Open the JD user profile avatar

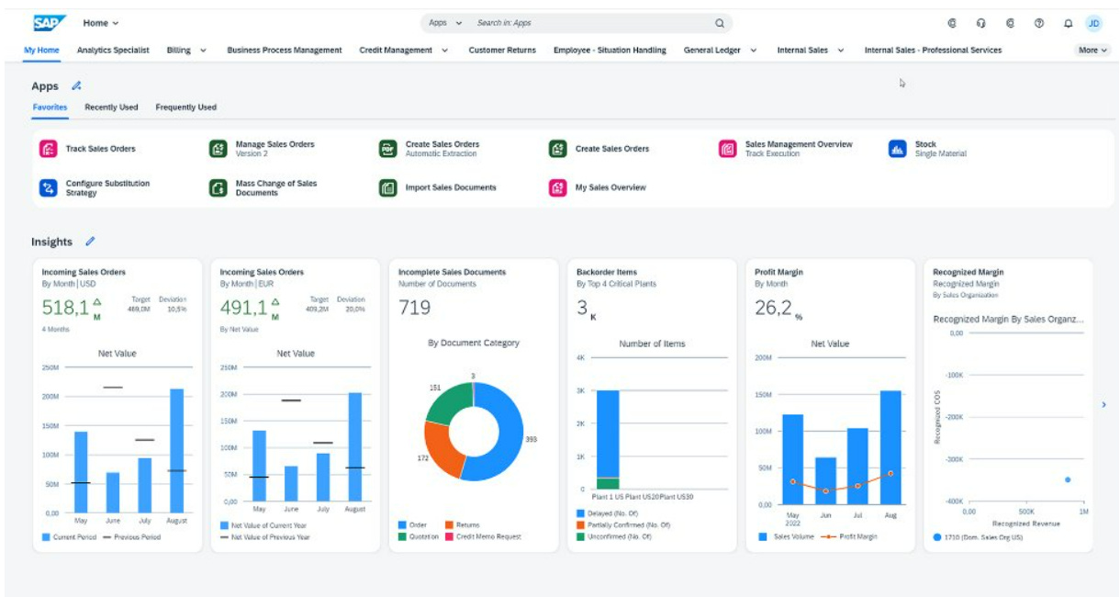point(1093,23)
